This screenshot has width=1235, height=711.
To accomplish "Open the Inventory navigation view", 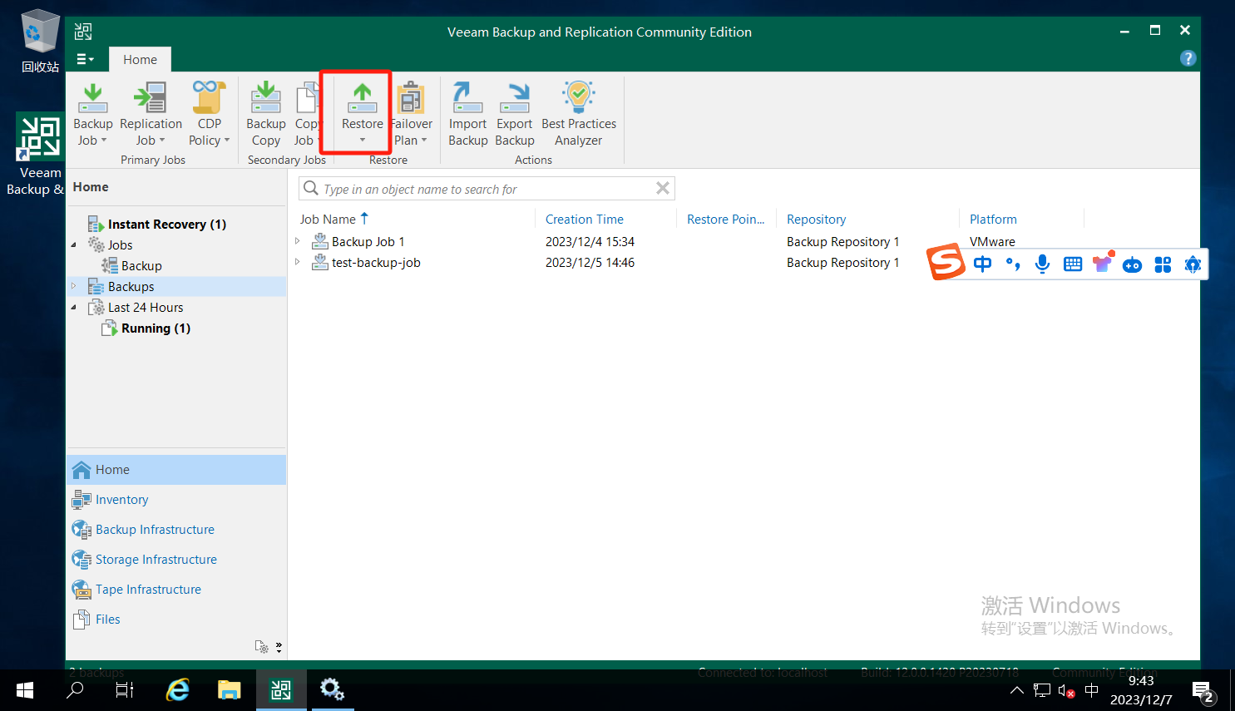I will pyautogui.click(x=176, y=500).
